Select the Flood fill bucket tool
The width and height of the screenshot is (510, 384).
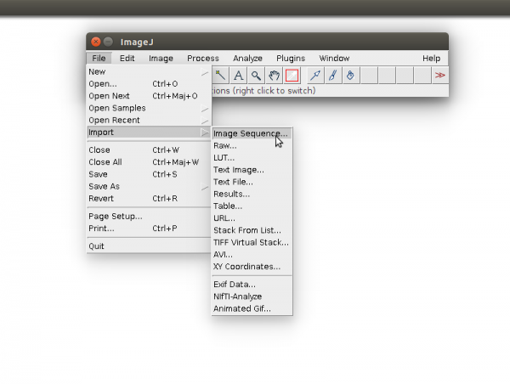350,76
